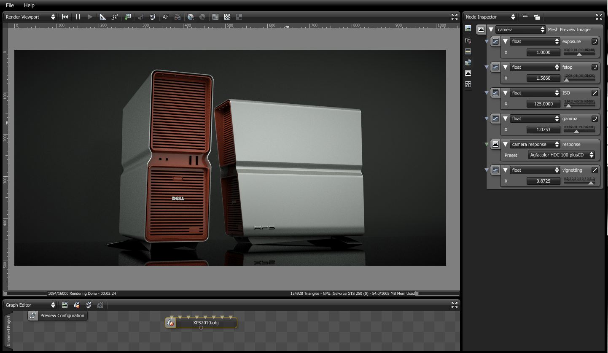Screen dimensions: 608x353
Task: Click the dimmed second globe icon
Action: [202, 17]
